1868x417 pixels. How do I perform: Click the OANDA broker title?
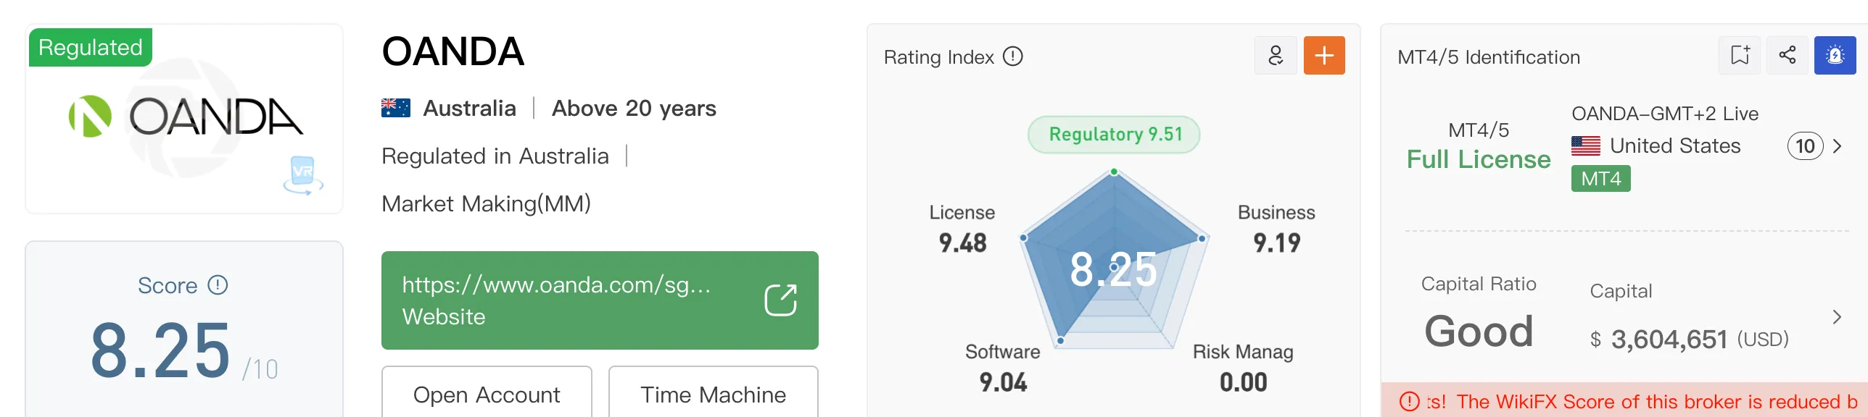coord(452,52)
